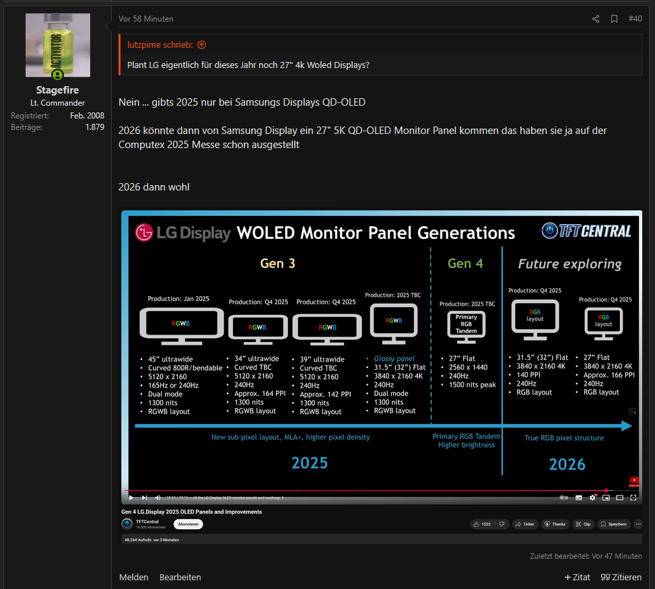Subscribe via the Abonnieren button
Screen dimensions: 655x589
[x=187, y=524]
